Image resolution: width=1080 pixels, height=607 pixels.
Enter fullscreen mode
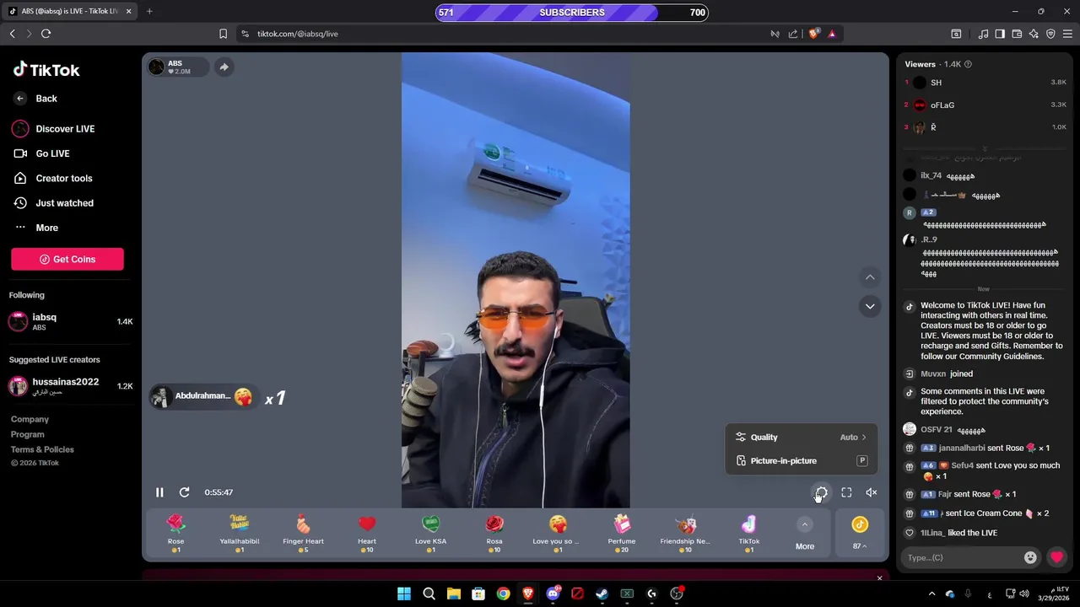click(x=846, y=492)
